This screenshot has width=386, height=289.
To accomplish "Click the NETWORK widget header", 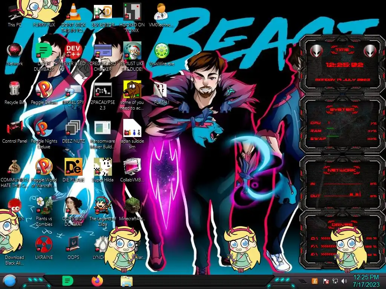I will tap(342, 170).
